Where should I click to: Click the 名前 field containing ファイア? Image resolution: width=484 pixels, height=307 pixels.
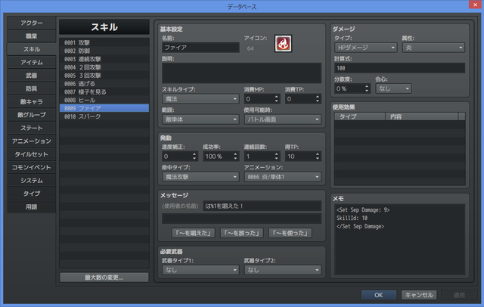pyautogui.click(x=200, y=48)
